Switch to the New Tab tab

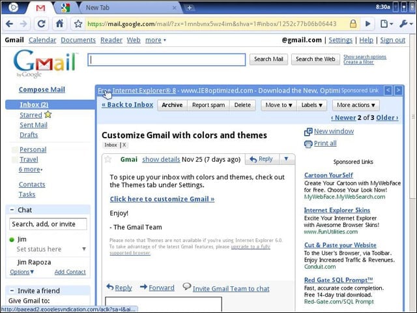point(132,8)
